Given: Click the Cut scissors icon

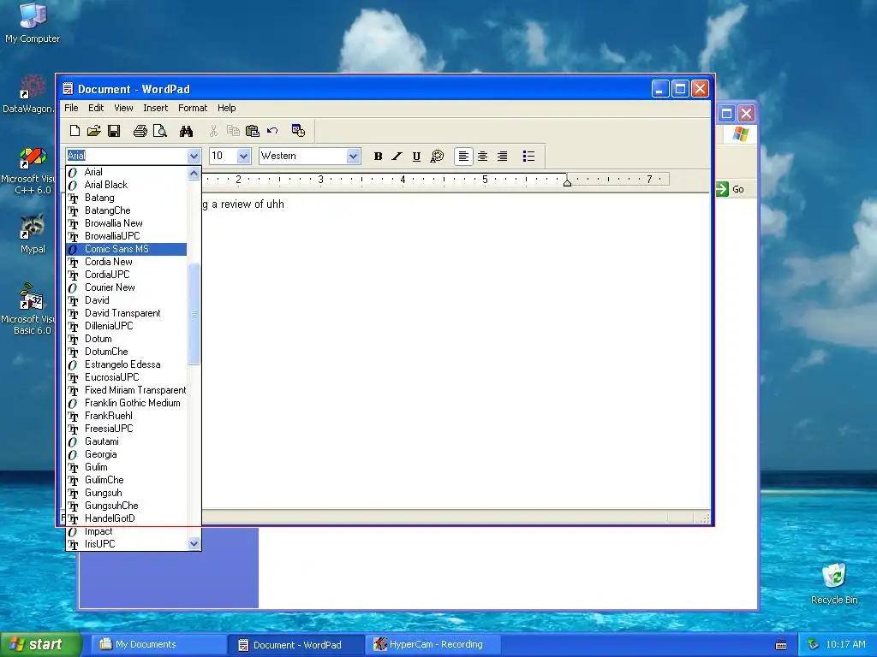Looking at the screenshot, I should (x=213, y=131).
